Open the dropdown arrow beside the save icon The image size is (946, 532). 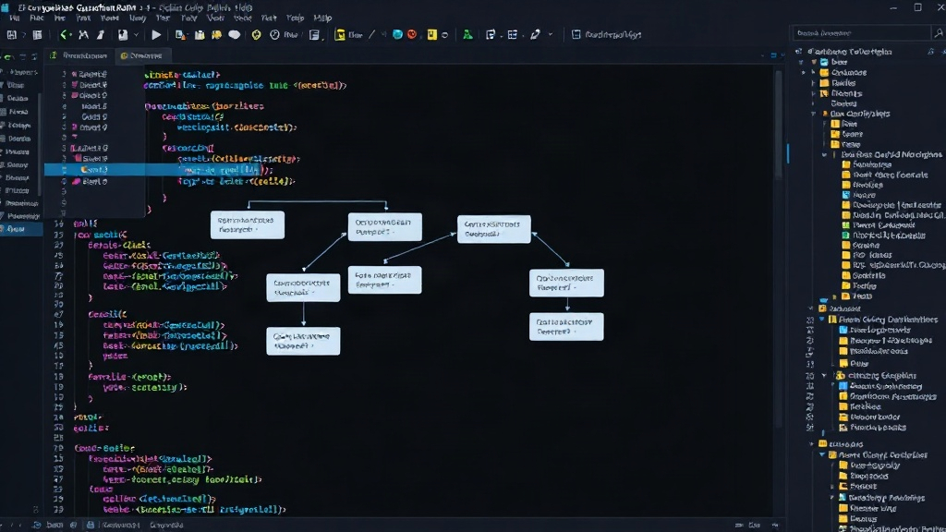click(136, 35)
